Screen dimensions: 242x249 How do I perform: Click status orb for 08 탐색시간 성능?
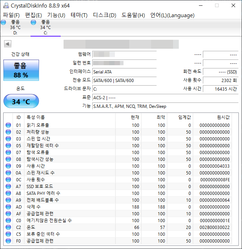point(8,159)
